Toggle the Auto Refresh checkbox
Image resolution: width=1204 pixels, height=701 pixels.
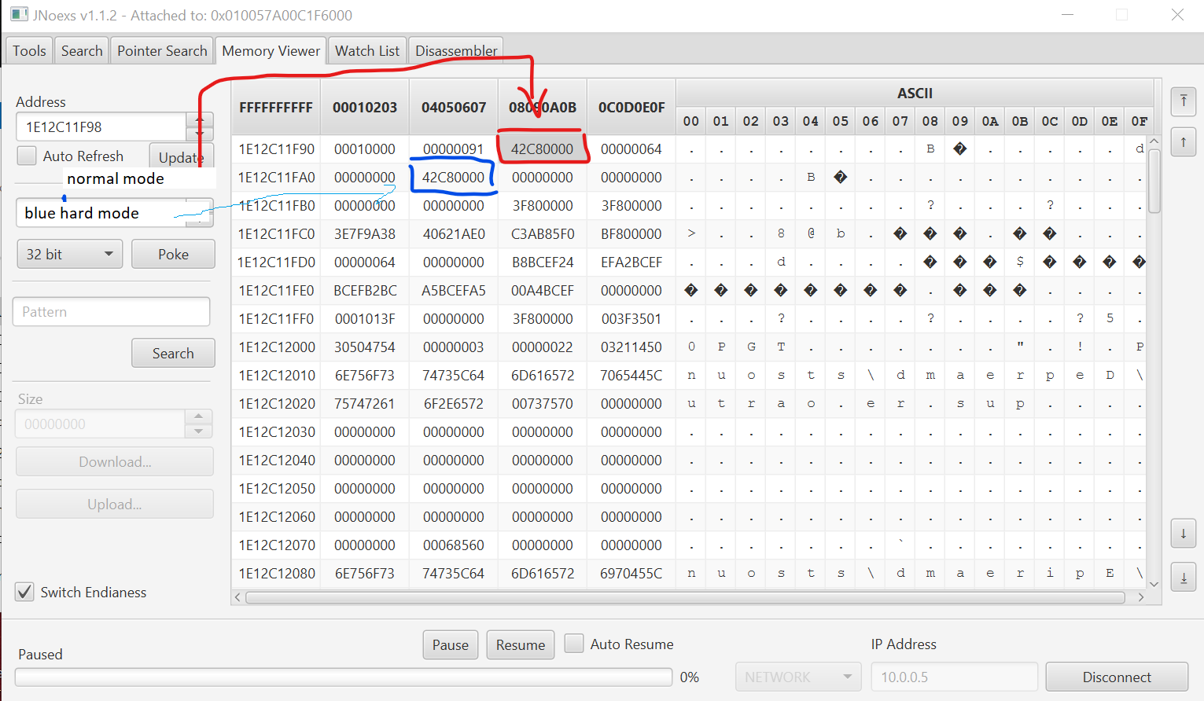[x=27, y=156]
